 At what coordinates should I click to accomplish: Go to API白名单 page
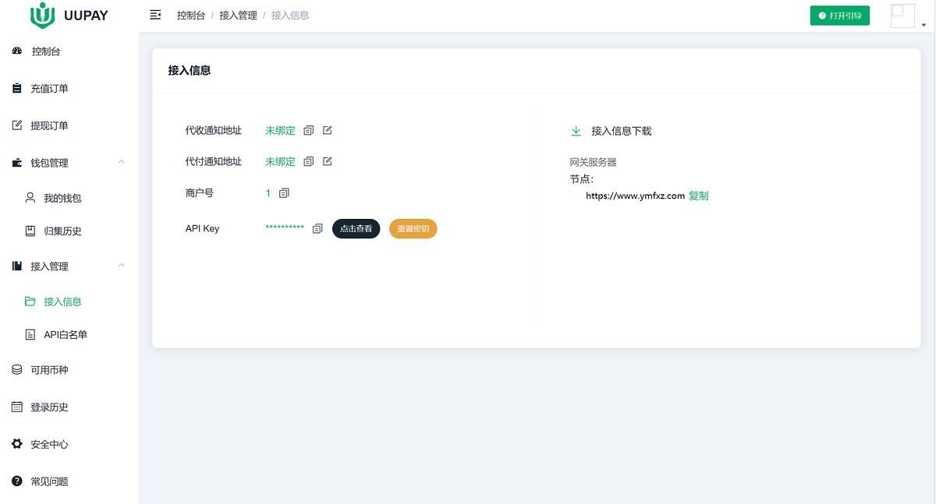66,335
